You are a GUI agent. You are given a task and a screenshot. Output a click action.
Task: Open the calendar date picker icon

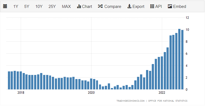(5, 6)
